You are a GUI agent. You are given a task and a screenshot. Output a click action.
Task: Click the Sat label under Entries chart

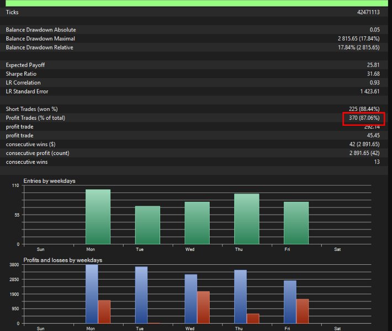(337, 249)
